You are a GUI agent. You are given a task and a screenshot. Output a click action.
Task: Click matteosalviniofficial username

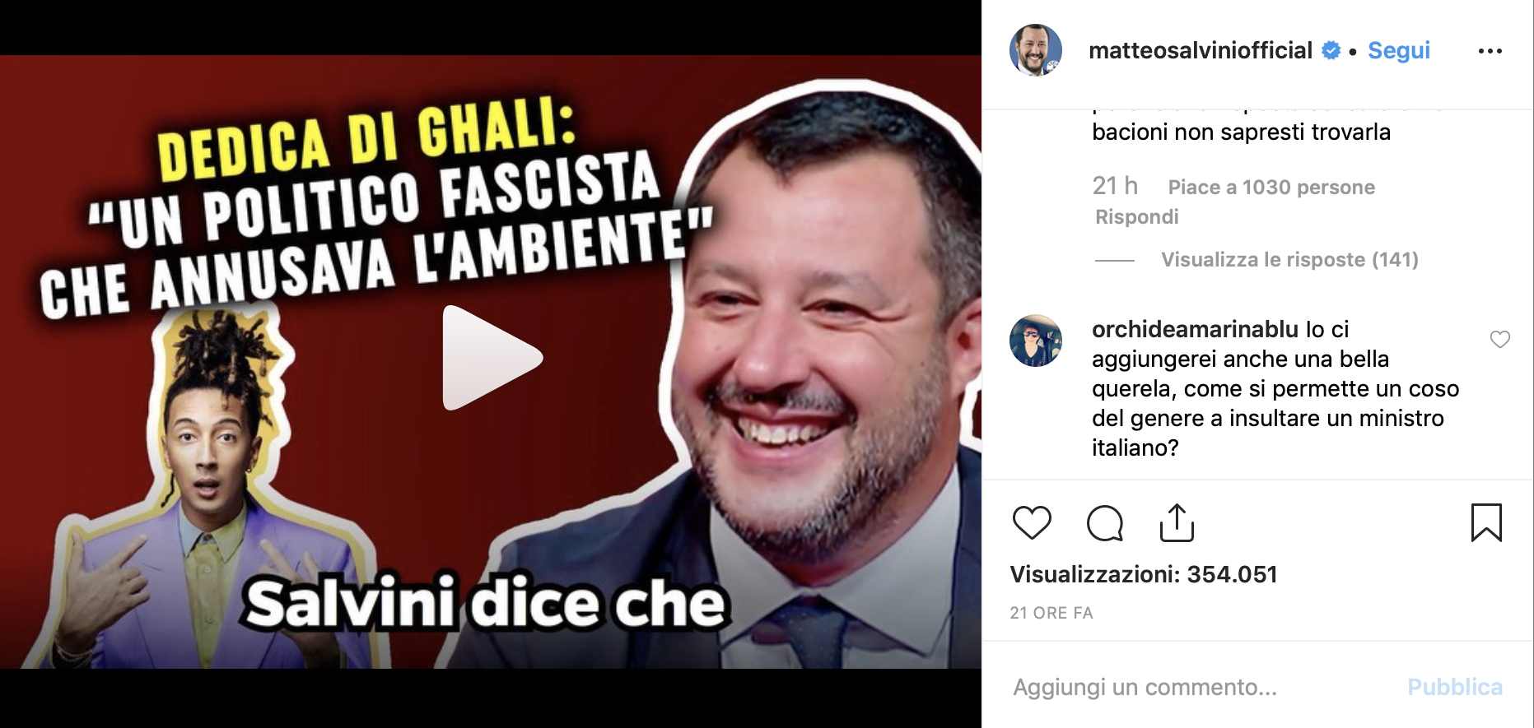1200,51
